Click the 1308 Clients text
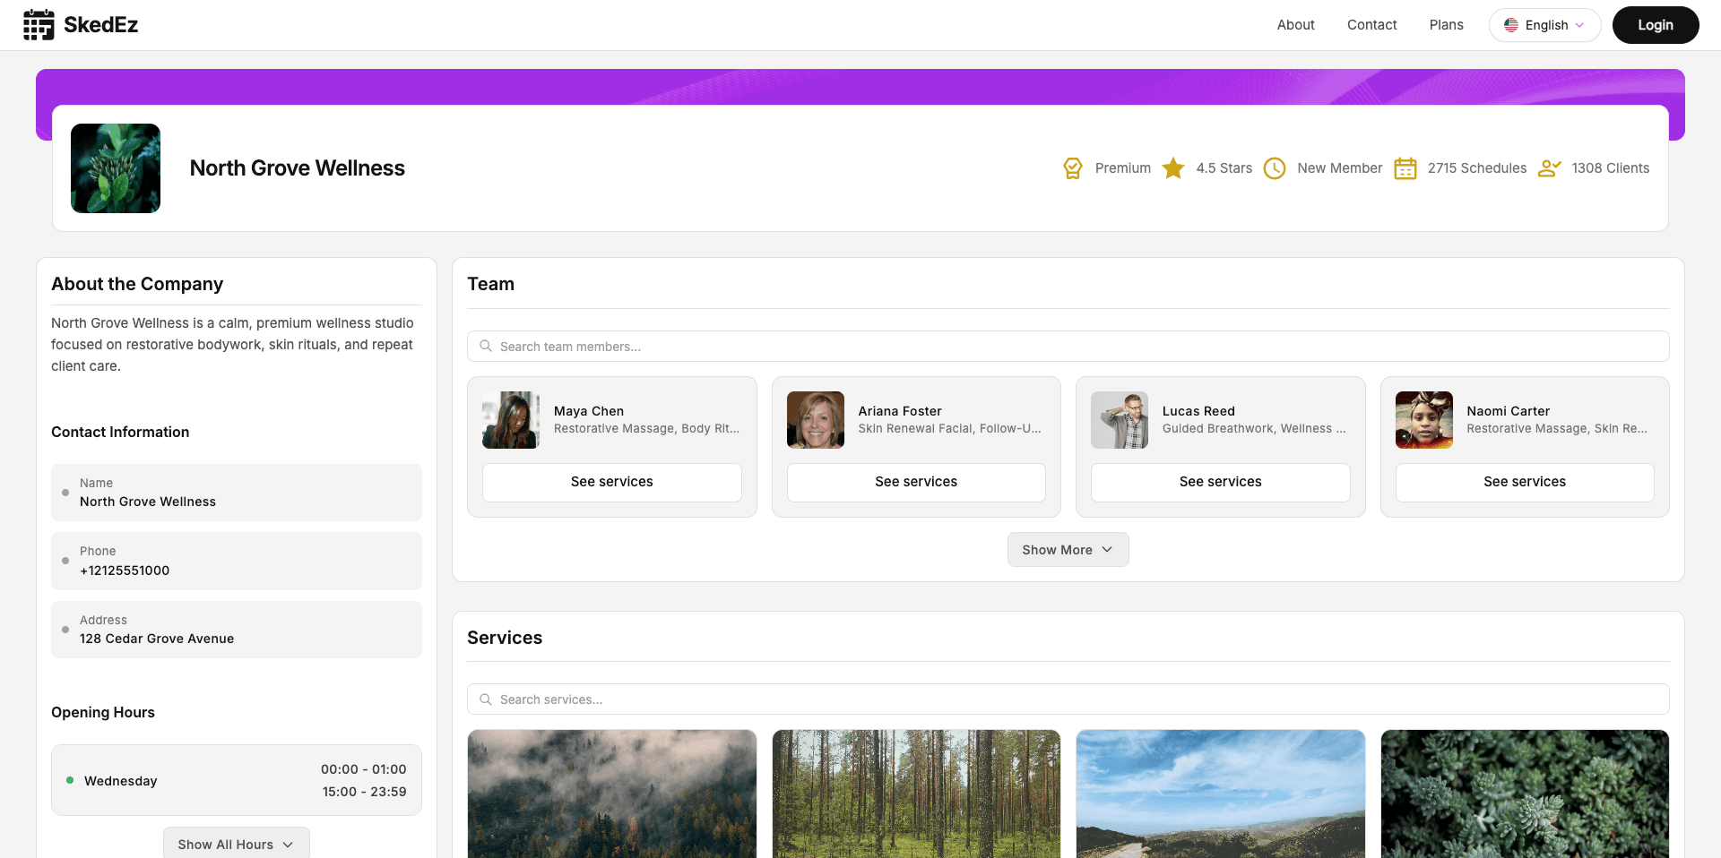Screen dimensions: 1721x858 [x=1610, y=168]
